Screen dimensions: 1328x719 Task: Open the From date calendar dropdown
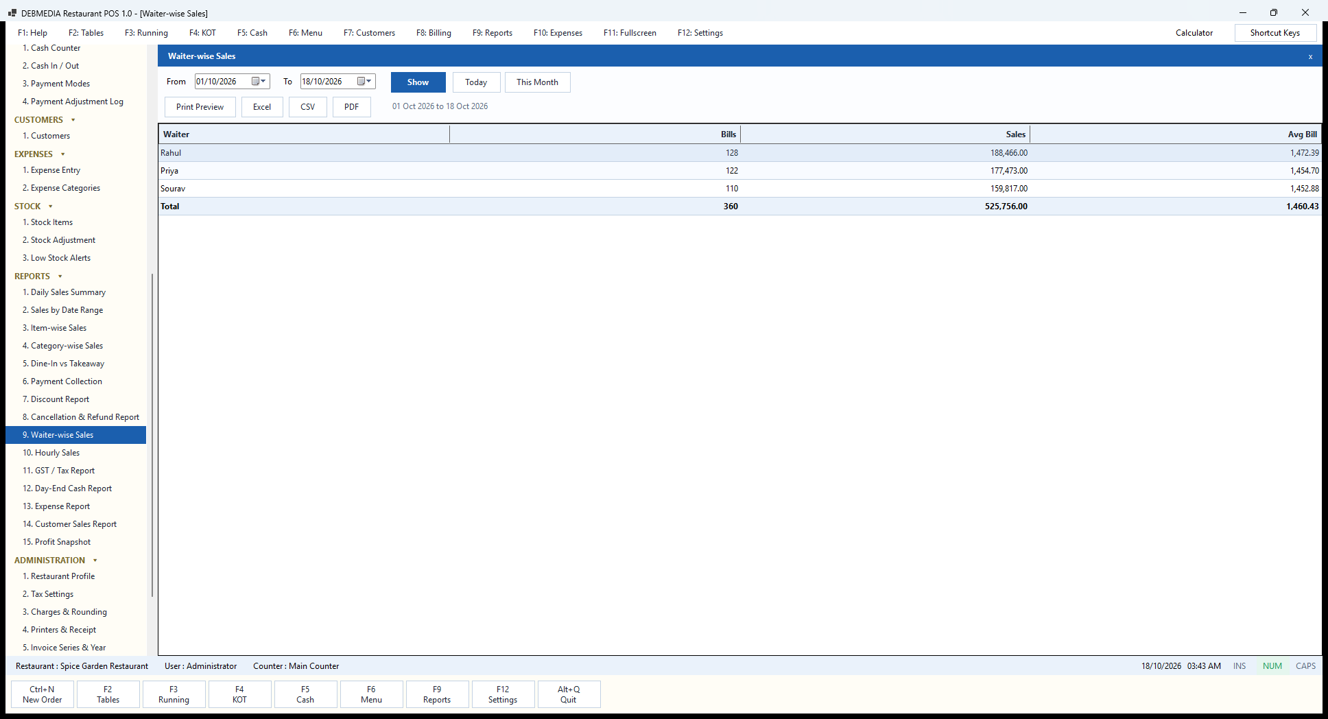259,82
